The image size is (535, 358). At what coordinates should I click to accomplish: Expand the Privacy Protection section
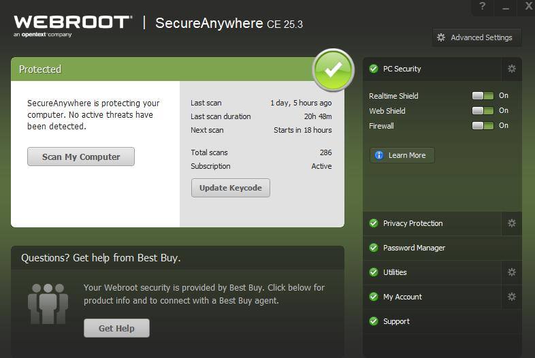412,223
